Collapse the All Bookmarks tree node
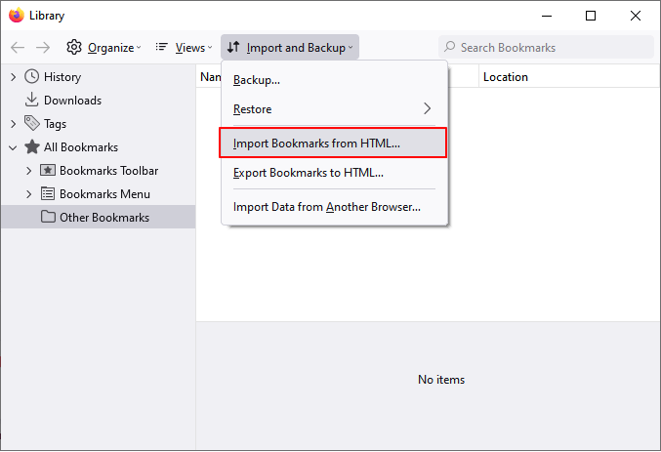This screenshot has width=661, height=452. tap(13, 147)
